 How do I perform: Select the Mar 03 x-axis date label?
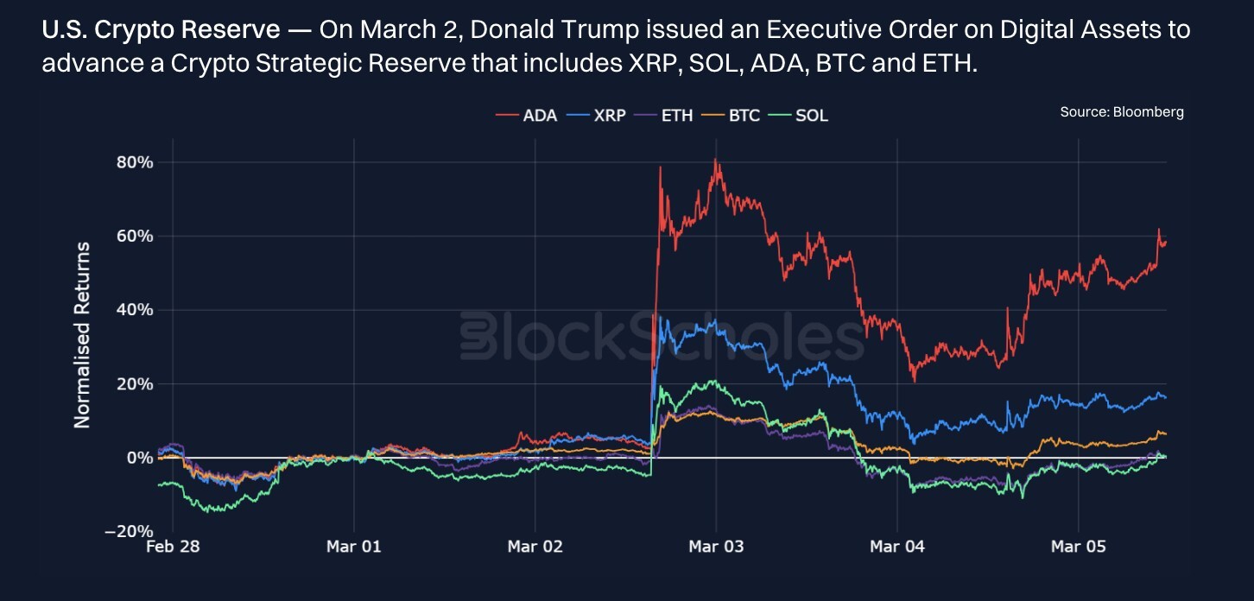[x=716, y=547]
